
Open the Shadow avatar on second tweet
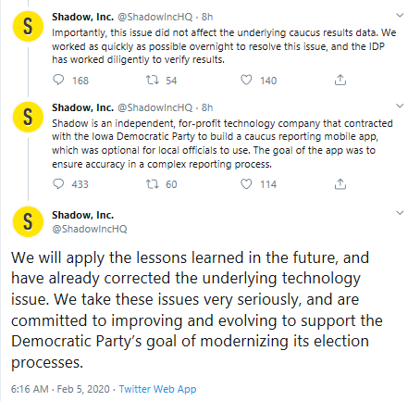coord(28,118)
